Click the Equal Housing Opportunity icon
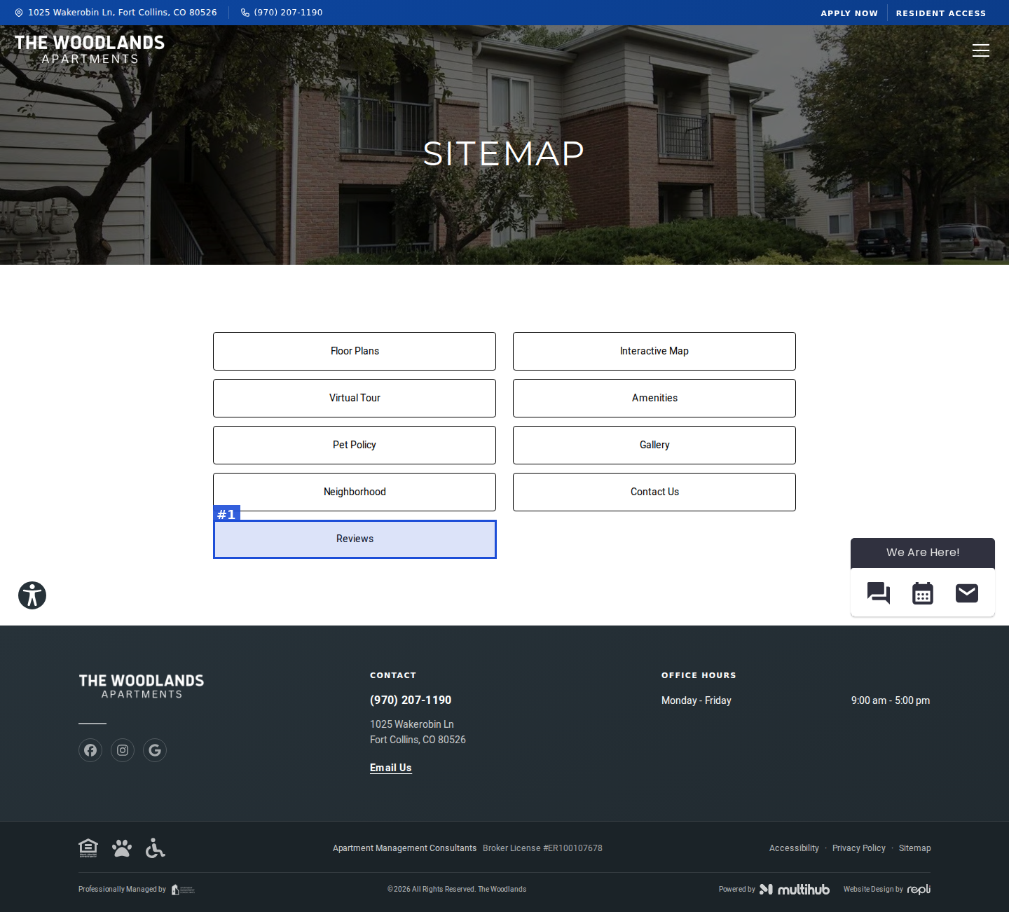 pos(88,848)
